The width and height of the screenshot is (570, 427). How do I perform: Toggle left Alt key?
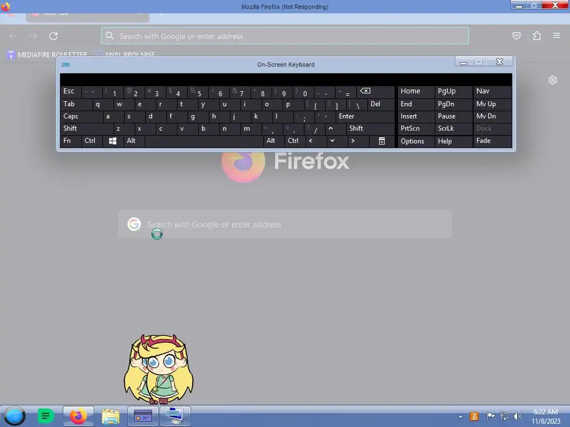pyautogui.click(x=134, y=141)
